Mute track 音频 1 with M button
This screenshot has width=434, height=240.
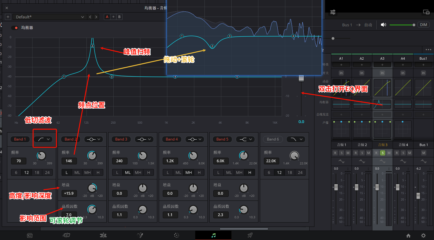348,153
